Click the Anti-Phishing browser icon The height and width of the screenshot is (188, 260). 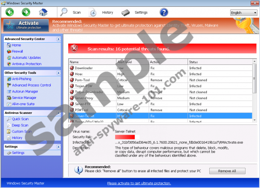[9, 79]
